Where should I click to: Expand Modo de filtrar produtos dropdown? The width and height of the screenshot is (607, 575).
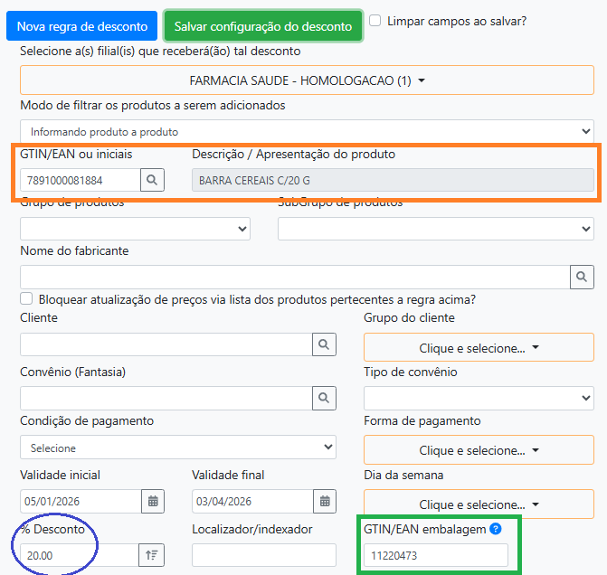[307, 132]
